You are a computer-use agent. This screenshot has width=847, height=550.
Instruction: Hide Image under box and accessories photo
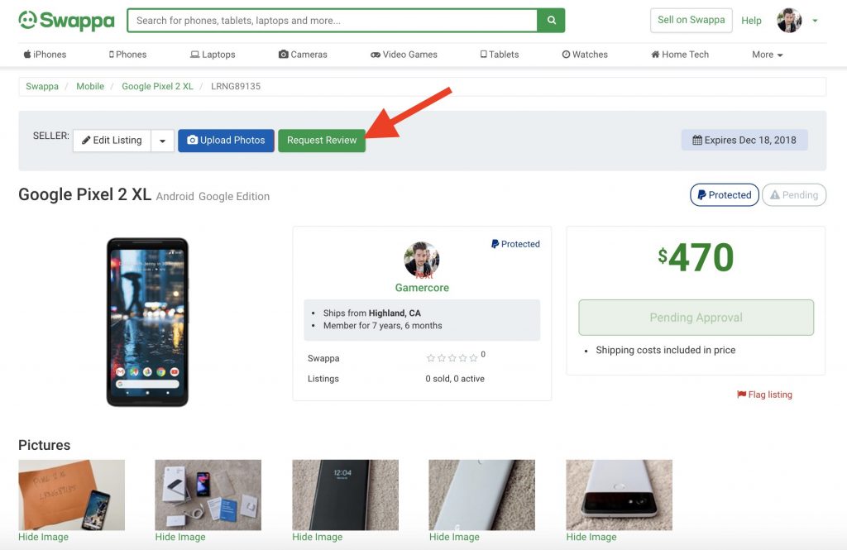click(x=180, y=537)
